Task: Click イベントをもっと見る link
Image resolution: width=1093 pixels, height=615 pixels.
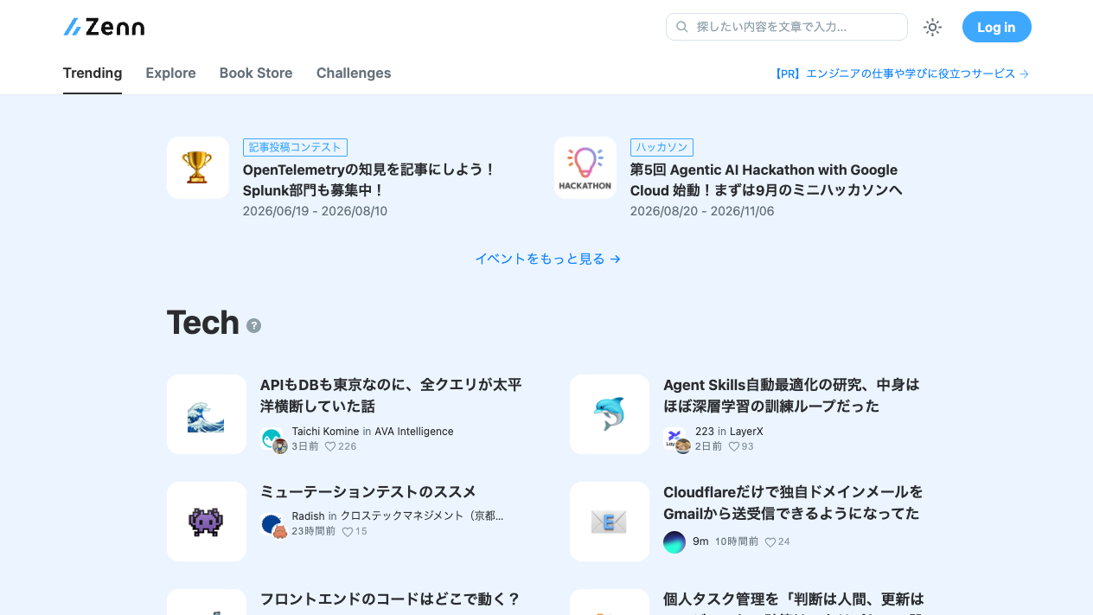Action: pyautogui.click(x=547, y=259)
